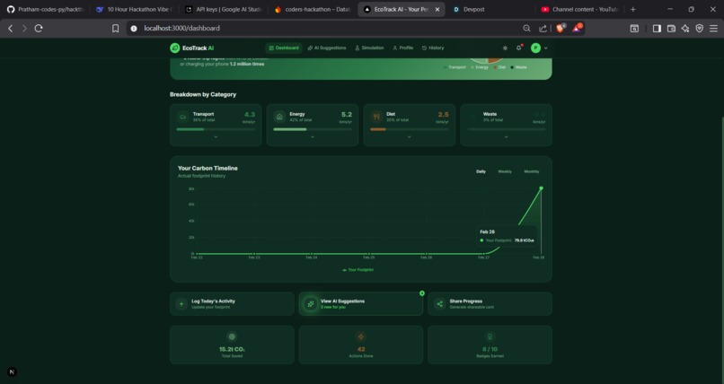The width and height of the screenshot is (724, 384).
Task: Click the Total Saved 15.2t CO2 card
Action: (232, 345)
